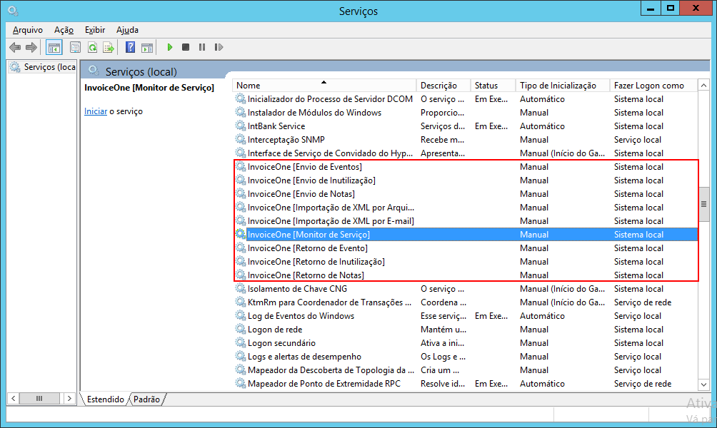
Task: Click the vertical scrollbar thumb of the services list
Action: click(x=703, y=204)
